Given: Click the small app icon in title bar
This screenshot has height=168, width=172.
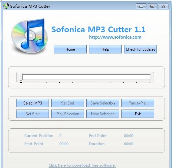Looking at the screenshot, I should [6, 6].
